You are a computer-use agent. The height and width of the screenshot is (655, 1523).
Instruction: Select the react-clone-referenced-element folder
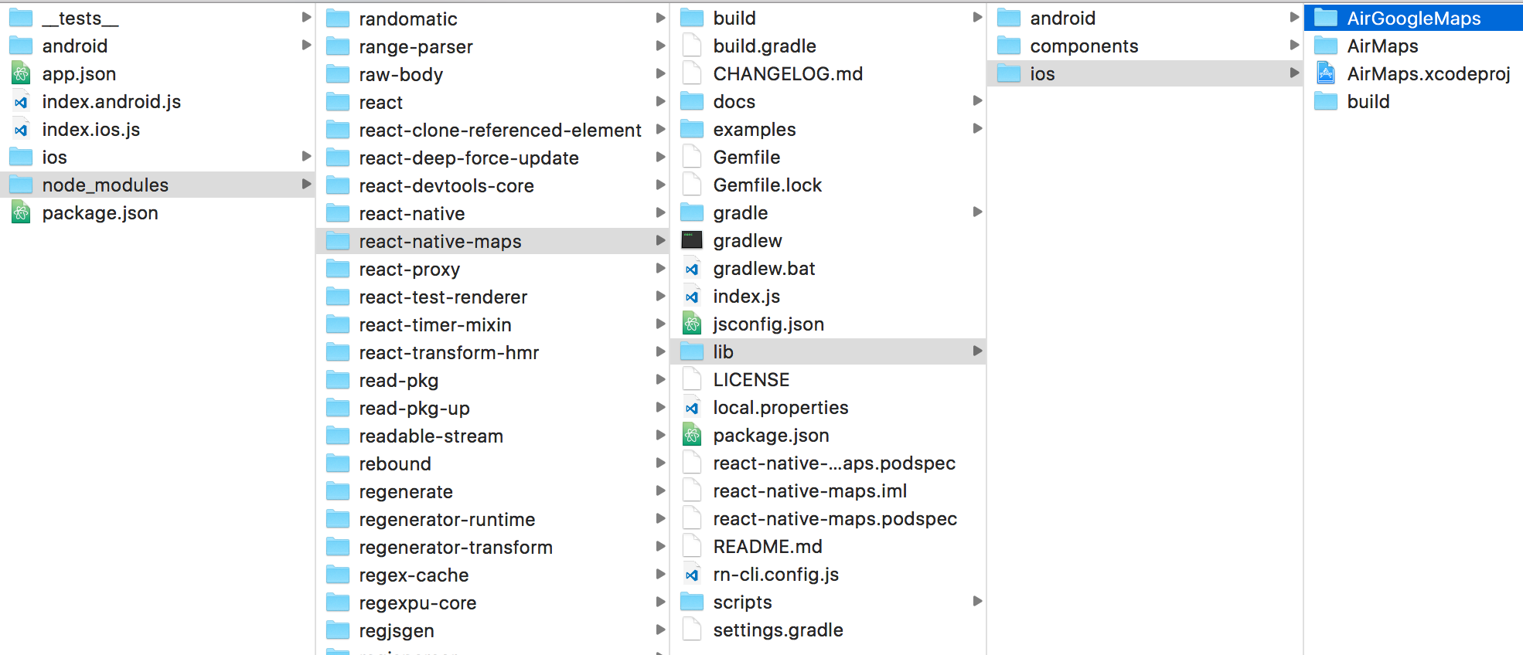tap(493, 130)
